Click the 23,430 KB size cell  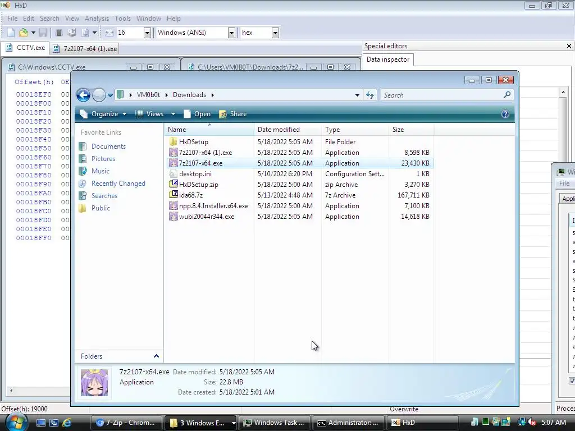click(415, 163)
